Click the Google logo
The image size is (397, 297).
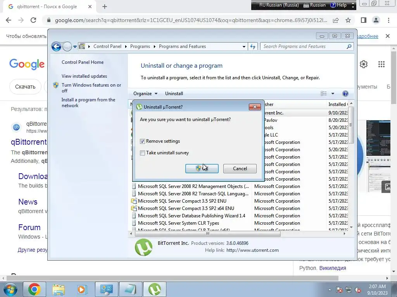click(x=27, y=64)
